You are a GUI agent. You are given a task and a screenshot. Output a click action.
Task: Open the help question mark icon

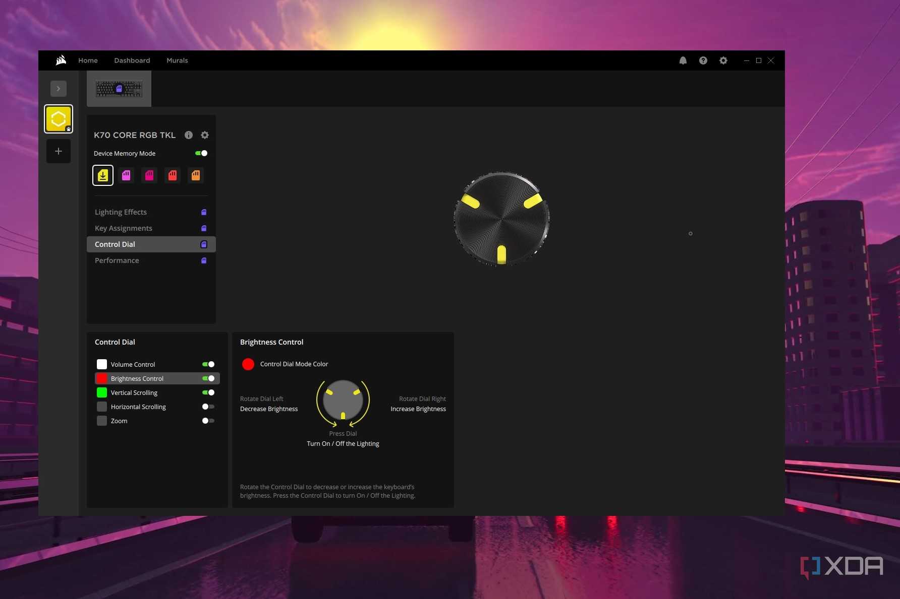coord(703,60)
